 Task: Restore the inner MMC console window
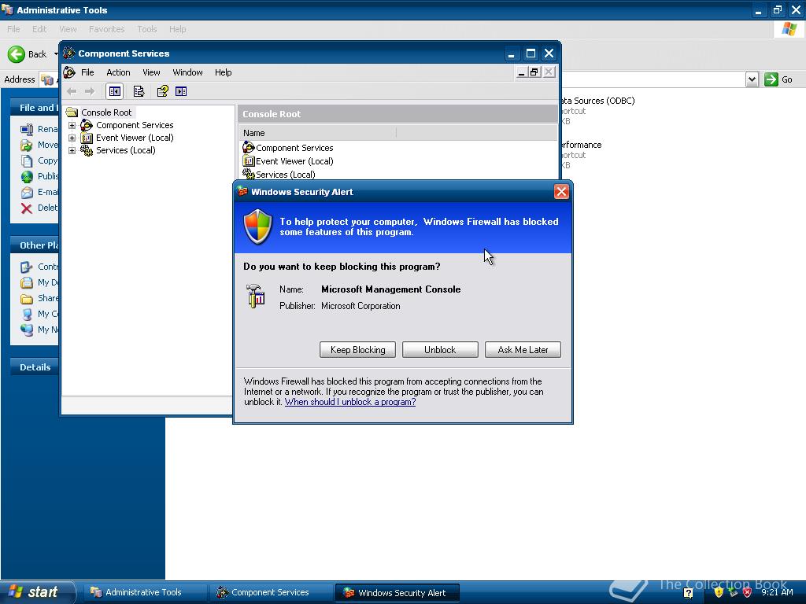pos(534,72)
